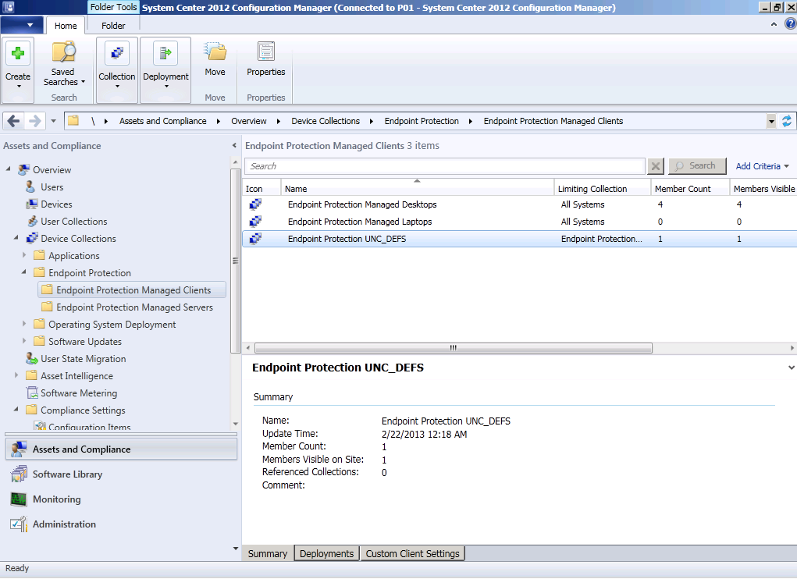The width and height of the screenshot is (797, 579).
Task: Open the Custom Client Settings tab
Action: [x=412, y=553]
